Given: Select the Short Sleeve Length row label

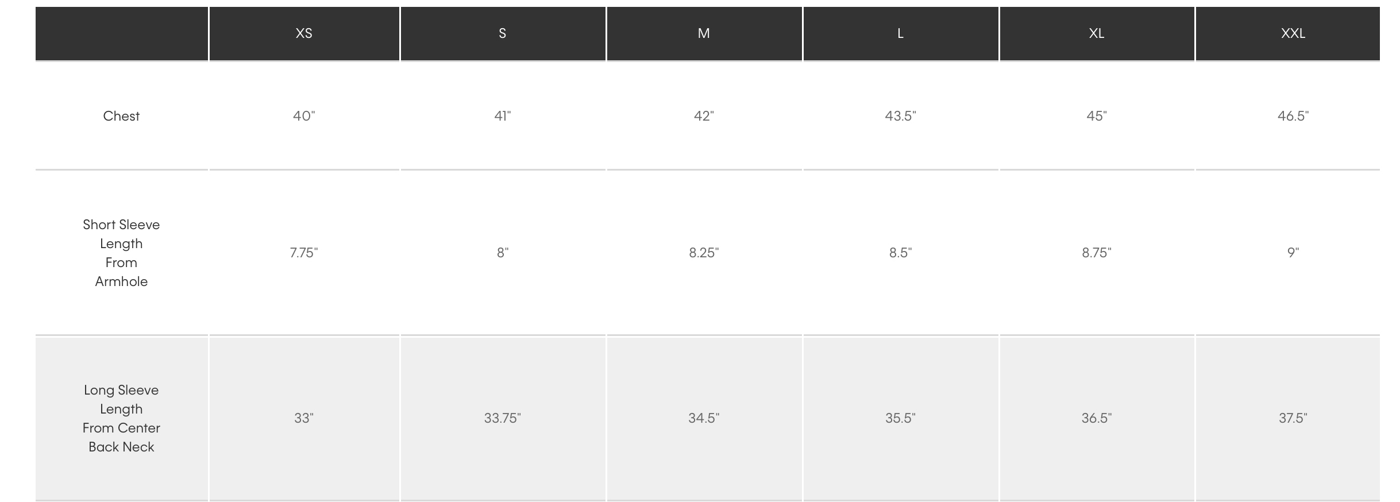Looking at the screenshot, I should (121, 253).
